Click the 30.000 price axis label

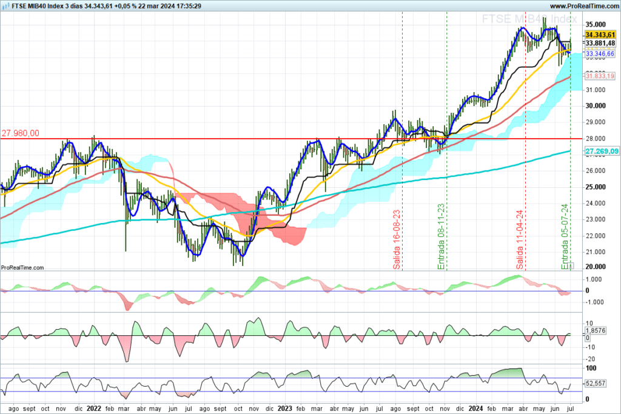click(596, 105)
